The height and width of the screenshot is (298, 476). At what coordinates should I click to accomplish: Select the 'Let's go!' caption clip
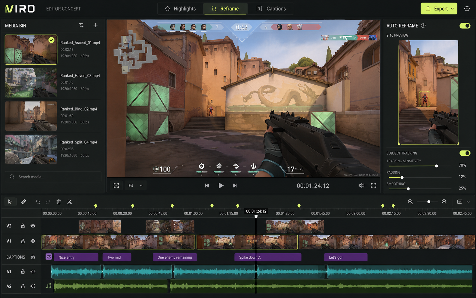[346, 257]
